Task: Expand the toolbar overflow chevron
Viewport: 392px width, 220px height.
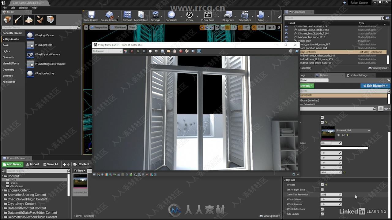Action: (279, 16)
